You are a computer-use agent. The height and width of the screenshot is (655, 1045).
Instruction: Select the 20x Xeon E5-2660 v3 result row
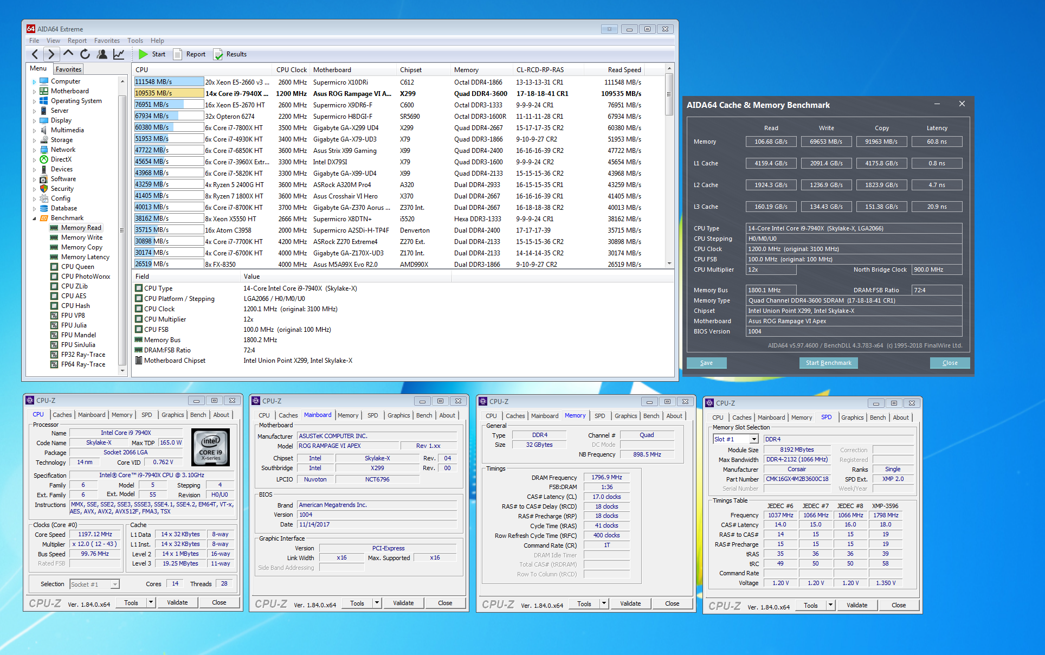tap(388, 82)
